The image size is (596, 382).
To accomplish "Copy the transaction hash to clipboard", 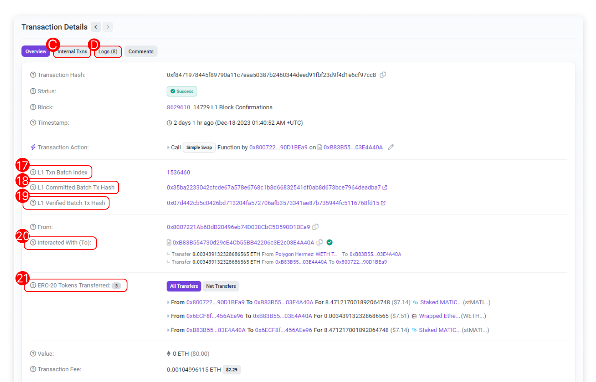I will [383, 75].
